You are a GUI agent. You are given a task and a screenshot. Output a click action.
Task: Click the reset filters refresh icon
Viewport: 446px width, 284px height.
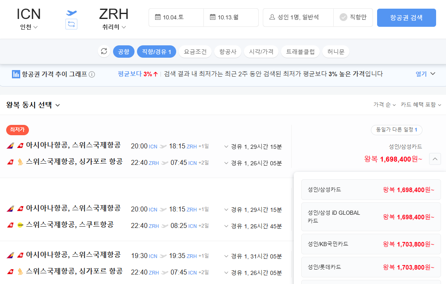(x=104, y=52)
